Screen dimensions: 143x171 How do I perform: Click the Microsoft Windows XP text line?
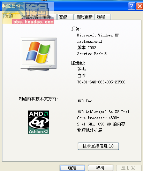[98, 35]
